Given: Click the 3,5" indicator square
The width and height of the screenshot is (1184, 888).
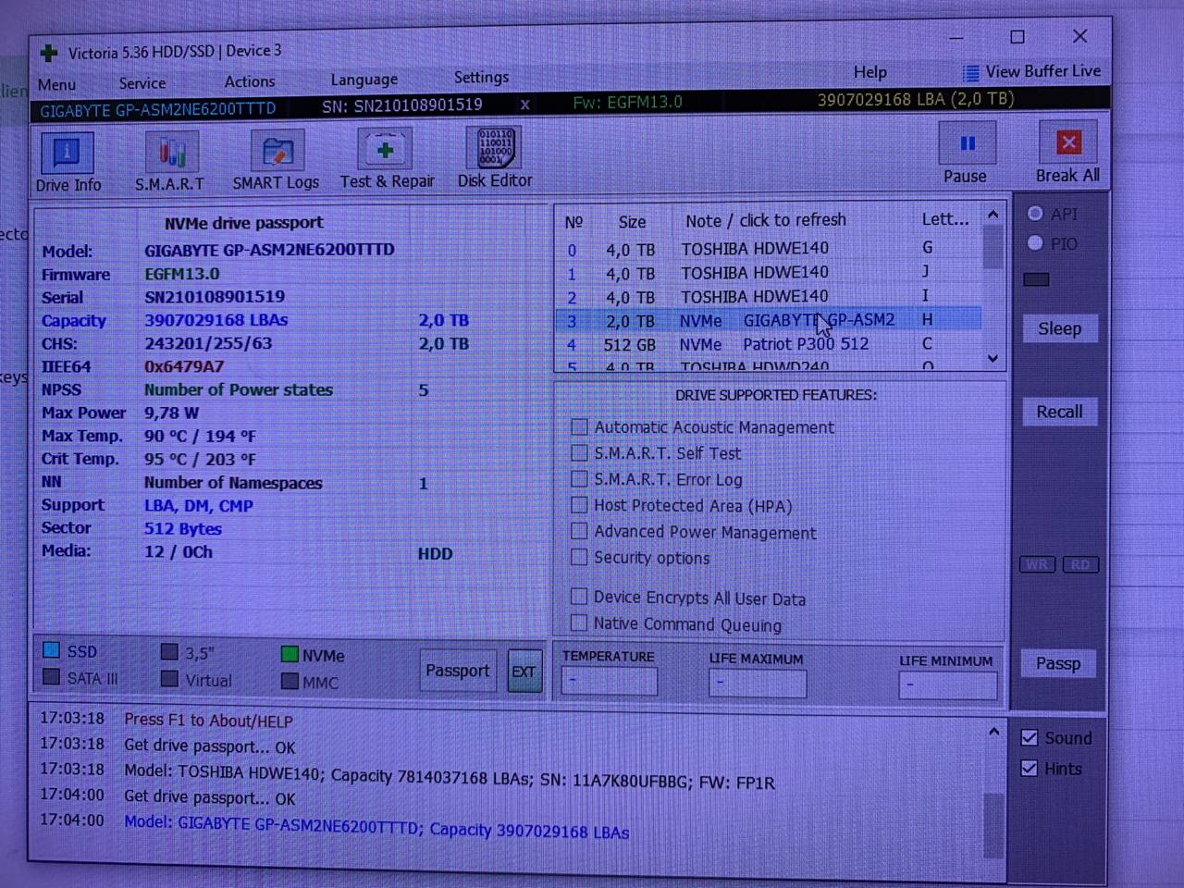Looking at the screenshot, I should 169,652.
